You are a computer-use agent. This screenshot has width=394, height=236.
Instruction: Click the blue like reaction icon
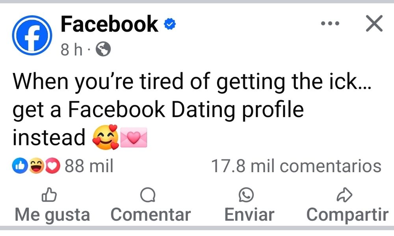[20, 165]
